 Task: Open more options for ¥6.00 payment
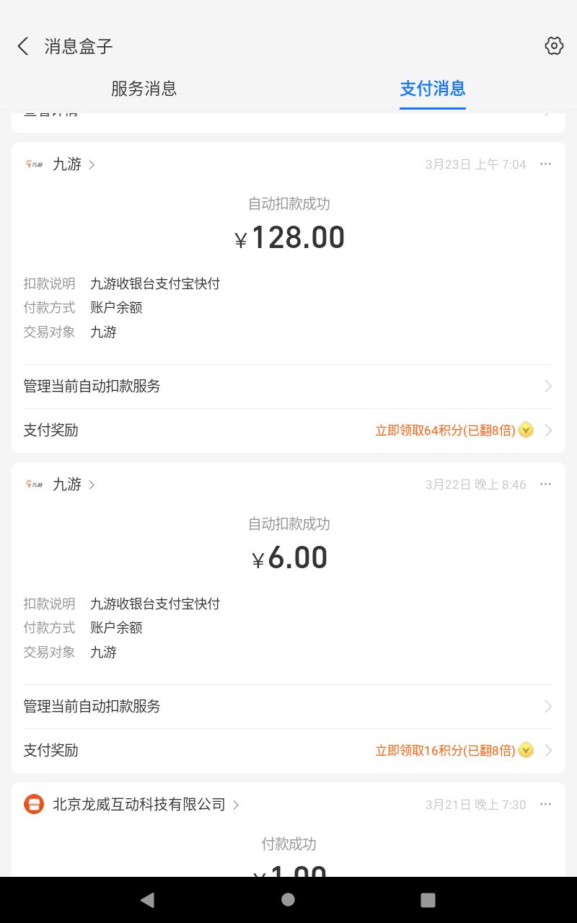pyautogui.click(x=545, y=485)
